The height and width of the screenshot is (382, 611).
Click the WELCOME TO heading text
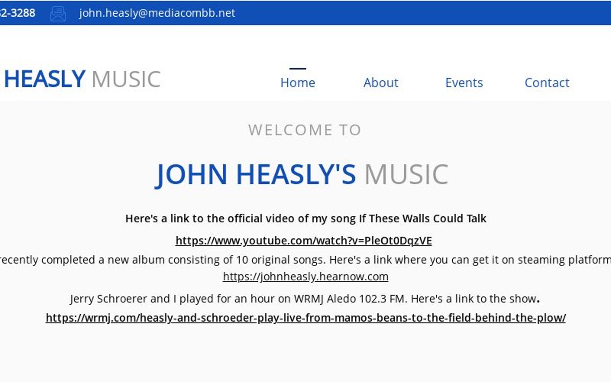[304, 130]
